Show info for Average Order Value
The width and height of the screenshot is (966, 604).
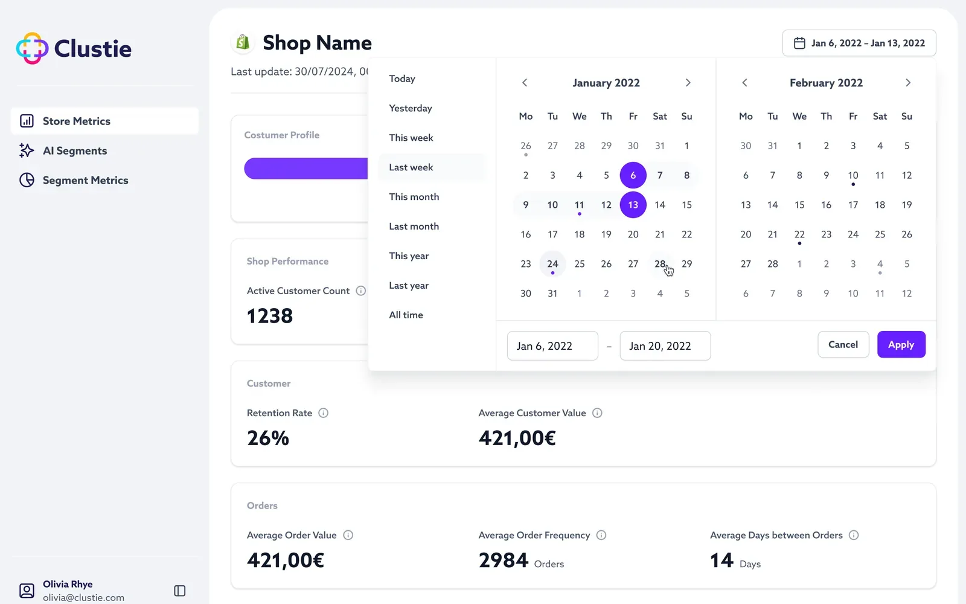[x=348, y=535]
